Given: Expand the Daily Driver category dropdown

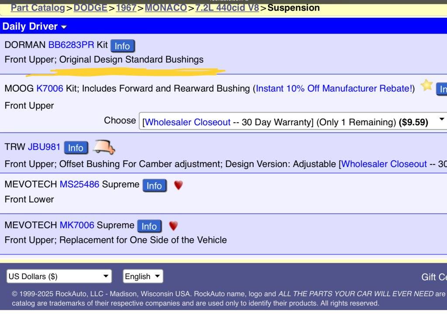Looking at the screenshot, I should (x=34, y=26).
